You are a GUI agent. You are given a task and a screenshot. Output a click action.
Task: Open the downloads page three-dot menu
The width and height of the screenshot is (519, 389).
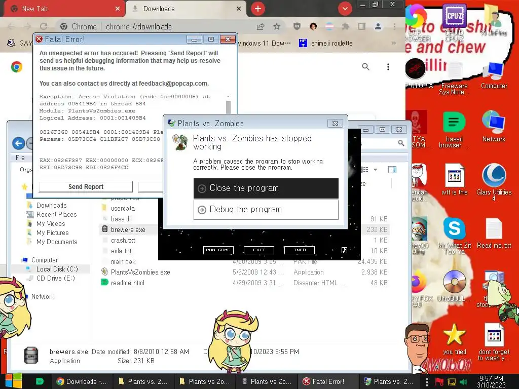388,67
